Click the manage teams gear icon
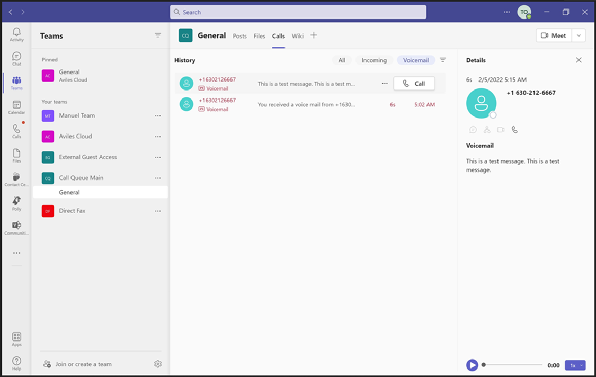This screenshot has width=596, height=377. coord(158,364)
